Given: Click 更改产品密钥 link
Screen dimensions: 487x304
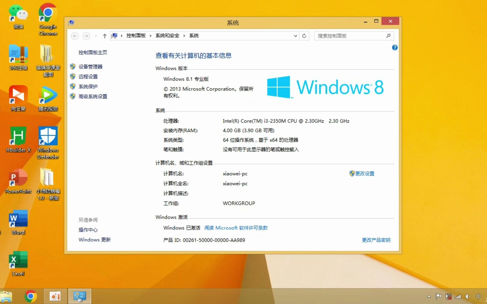Looking at the screenshot, I should pyautogui.click(x=376, y=240).
